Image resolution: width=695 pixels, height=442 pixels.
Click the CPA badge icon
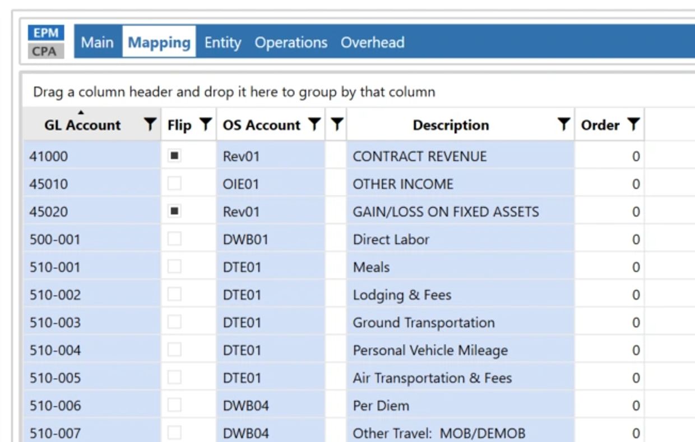pos(46,51)
